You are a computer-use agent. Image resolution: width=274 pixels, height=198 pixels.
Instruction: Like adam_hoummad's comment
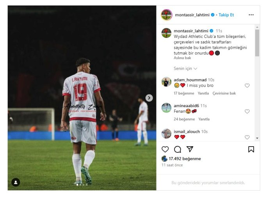[247, 85]
